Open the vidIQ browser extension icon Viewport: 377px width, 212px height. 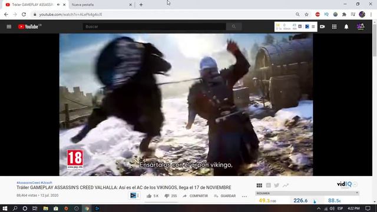point(326,14)
